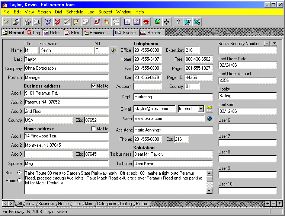Click the blue open book toolbar icon
Image resolution: width=285 pixels, height=216 pixels.
point(127,22)
